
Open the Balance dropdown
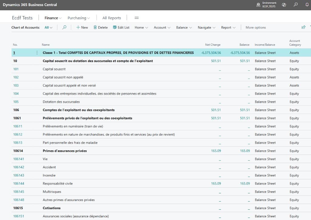tap(184, 27)
